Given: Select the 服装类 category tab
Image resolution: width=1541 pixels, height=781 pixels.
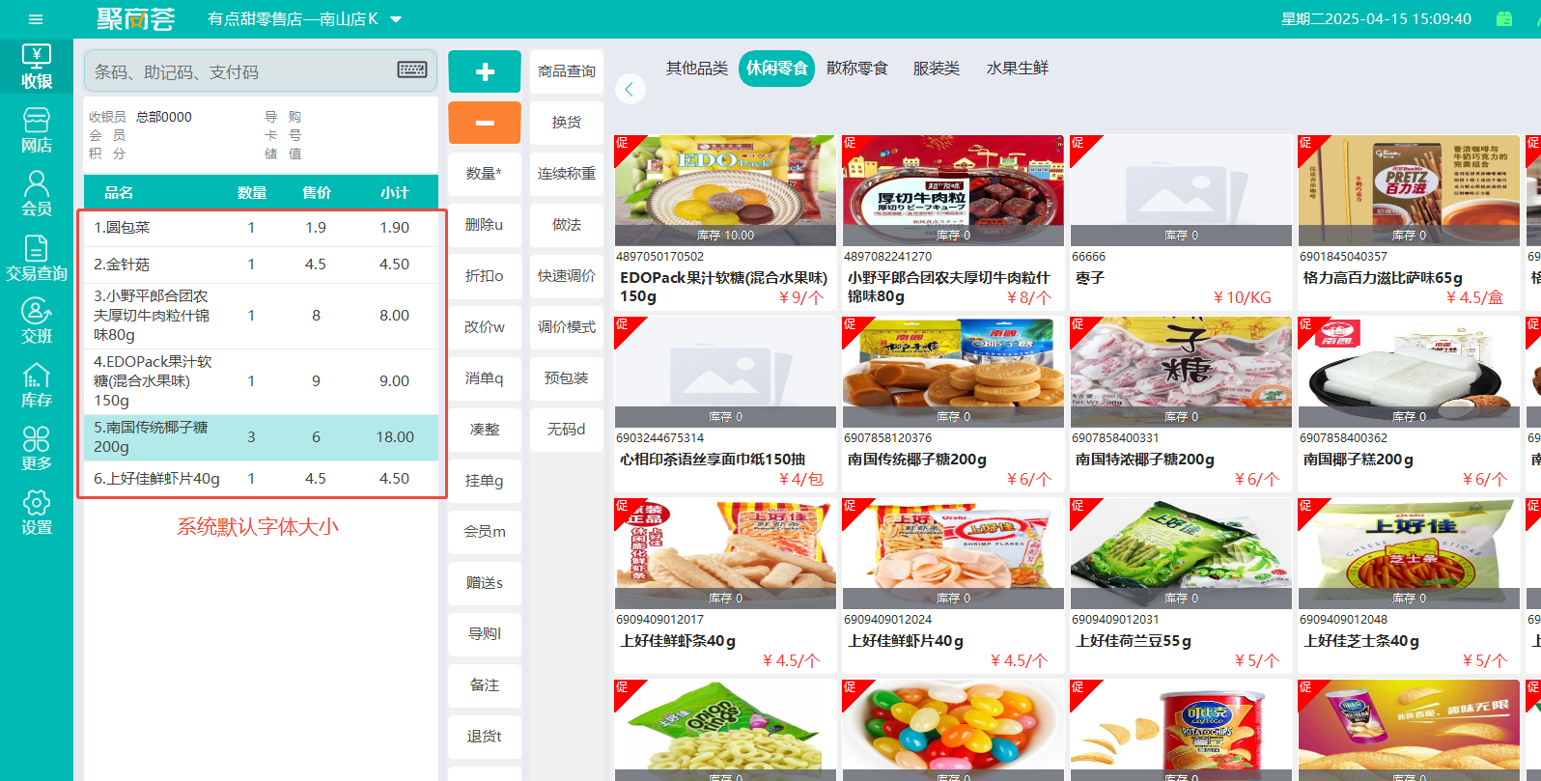Looking at the screenshot, I should [x=937, y=69].
